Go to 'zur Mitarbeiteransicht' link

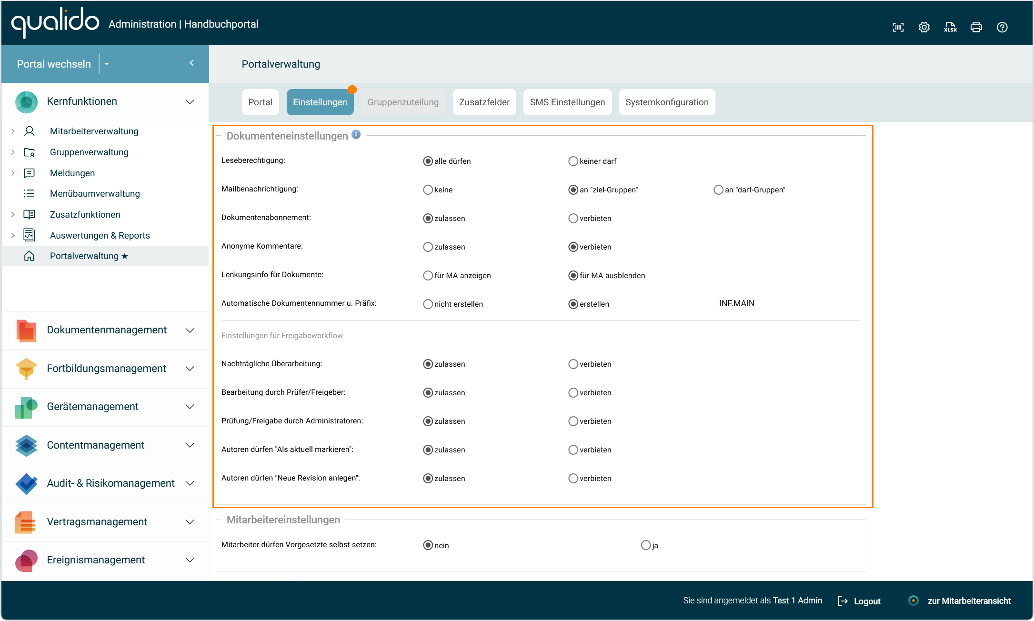[x=968, y=601]
